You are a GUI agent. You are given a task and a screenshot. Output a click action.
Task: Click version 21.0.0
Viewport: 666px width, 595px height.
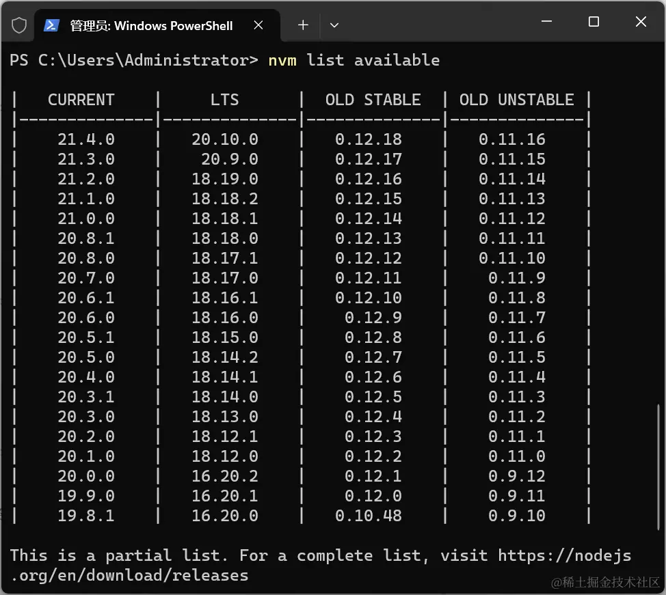tap(86, 219)
